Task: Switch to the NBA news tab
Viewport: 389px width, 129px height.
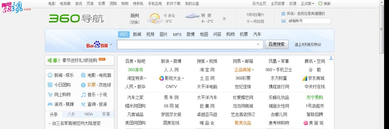Action: pos(89,114)
